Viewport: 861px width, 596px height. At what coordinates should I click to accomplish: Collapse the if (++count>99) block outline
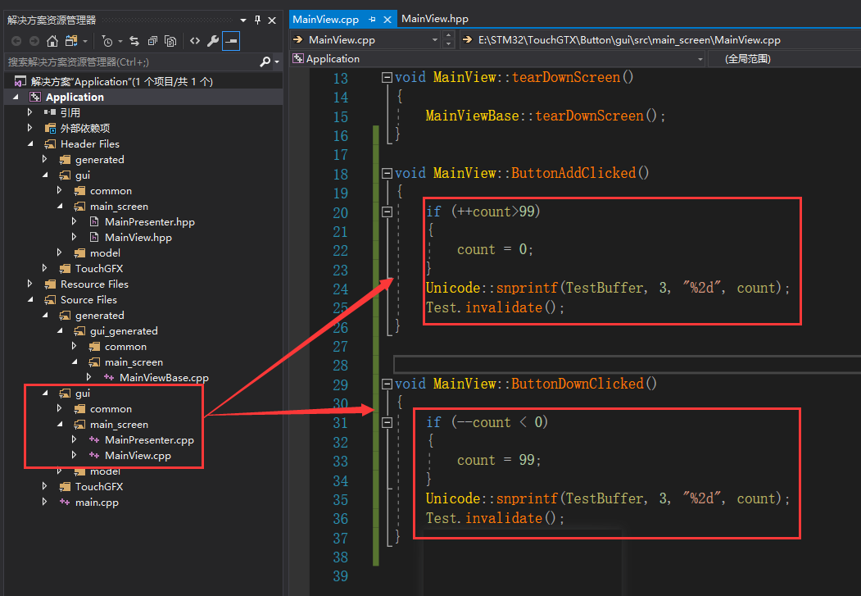(387, 212)
